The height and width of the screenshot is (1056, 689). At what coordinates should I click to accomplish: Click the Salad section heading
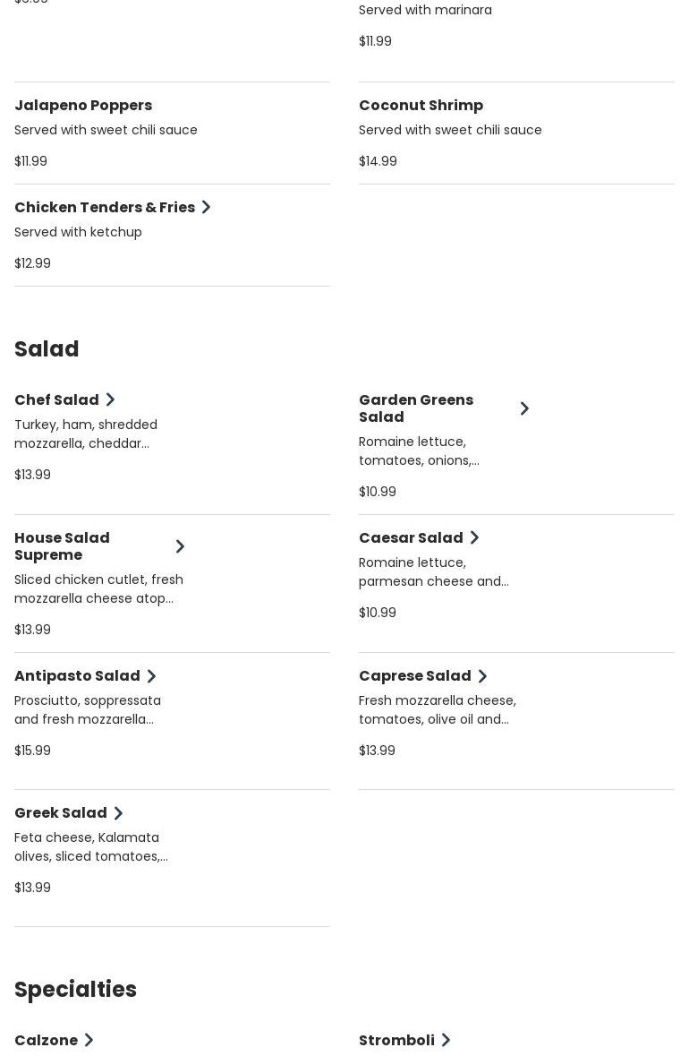[x=47, y=348]
